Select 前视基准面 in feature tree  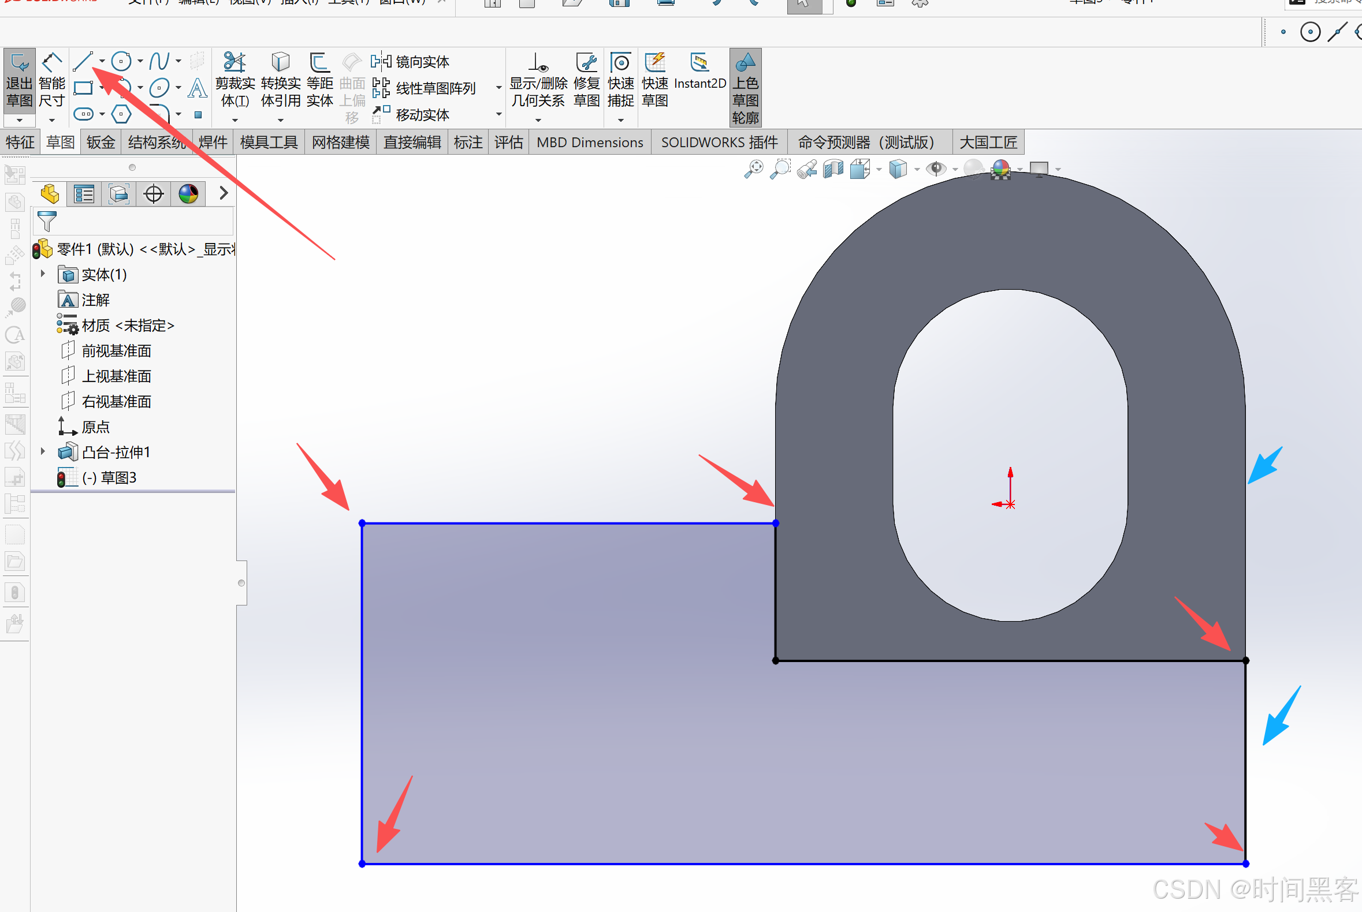[x=117, y=351]
